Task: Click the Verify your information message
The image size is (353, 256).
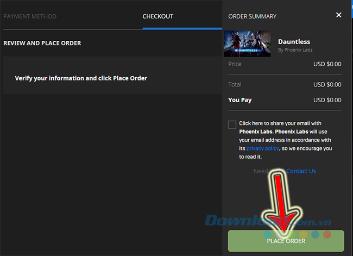Action: 81,78
